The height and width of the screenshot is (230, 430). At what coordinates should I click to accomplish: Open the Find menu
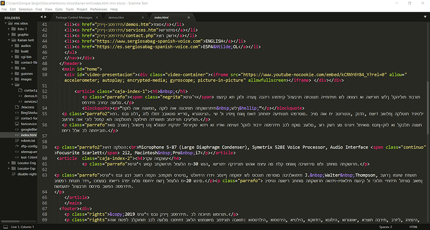pyautogui.click(x=39, y=9)
